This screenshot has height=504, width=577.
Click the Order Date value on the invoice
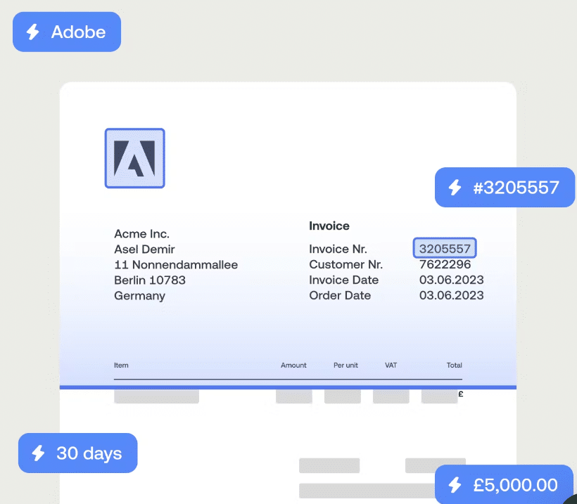(x=451, y=295)
